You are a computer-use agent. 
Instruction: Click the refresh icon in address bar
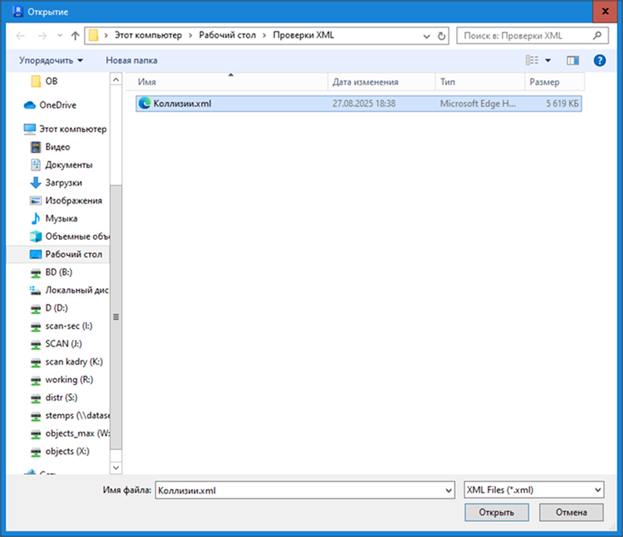tap(442, 36)
